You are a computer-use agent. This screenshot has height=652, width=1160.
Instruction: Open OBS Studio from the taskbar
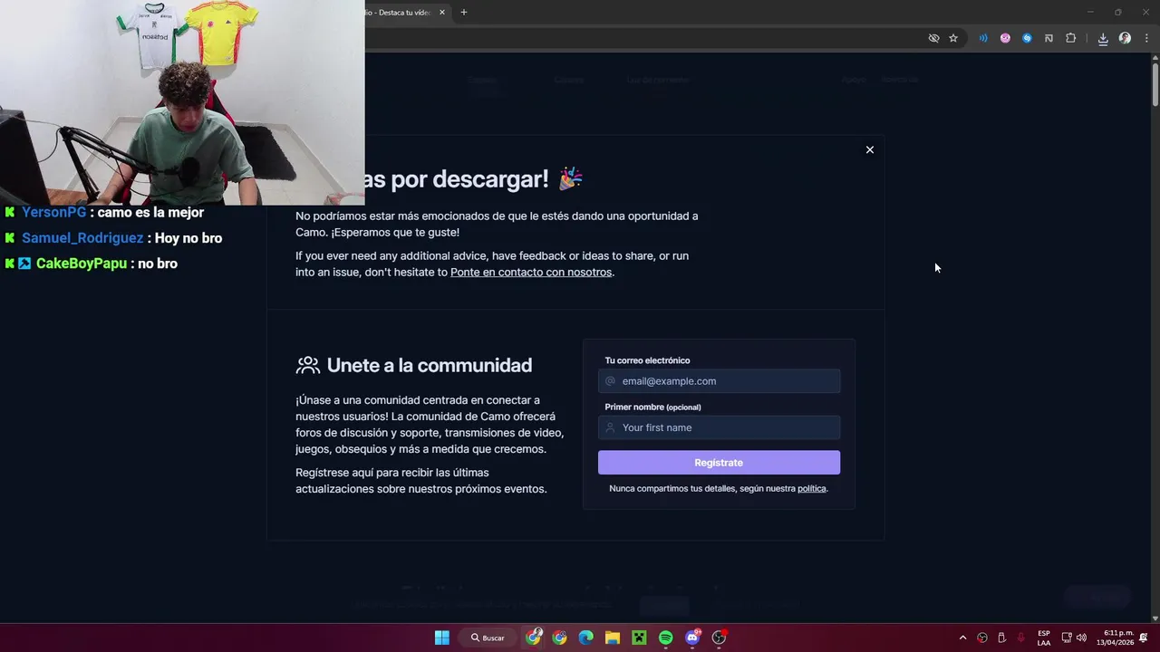[720, 638]
